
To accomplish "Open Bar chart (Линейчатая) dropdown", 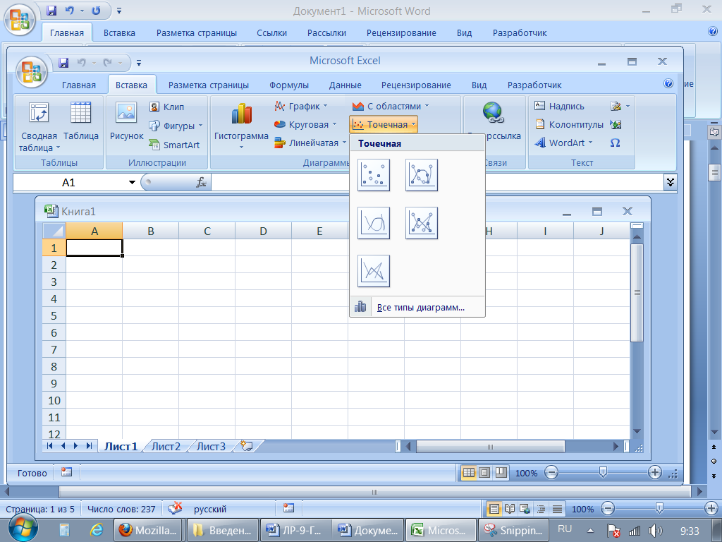I will click(x=310, y=143).
